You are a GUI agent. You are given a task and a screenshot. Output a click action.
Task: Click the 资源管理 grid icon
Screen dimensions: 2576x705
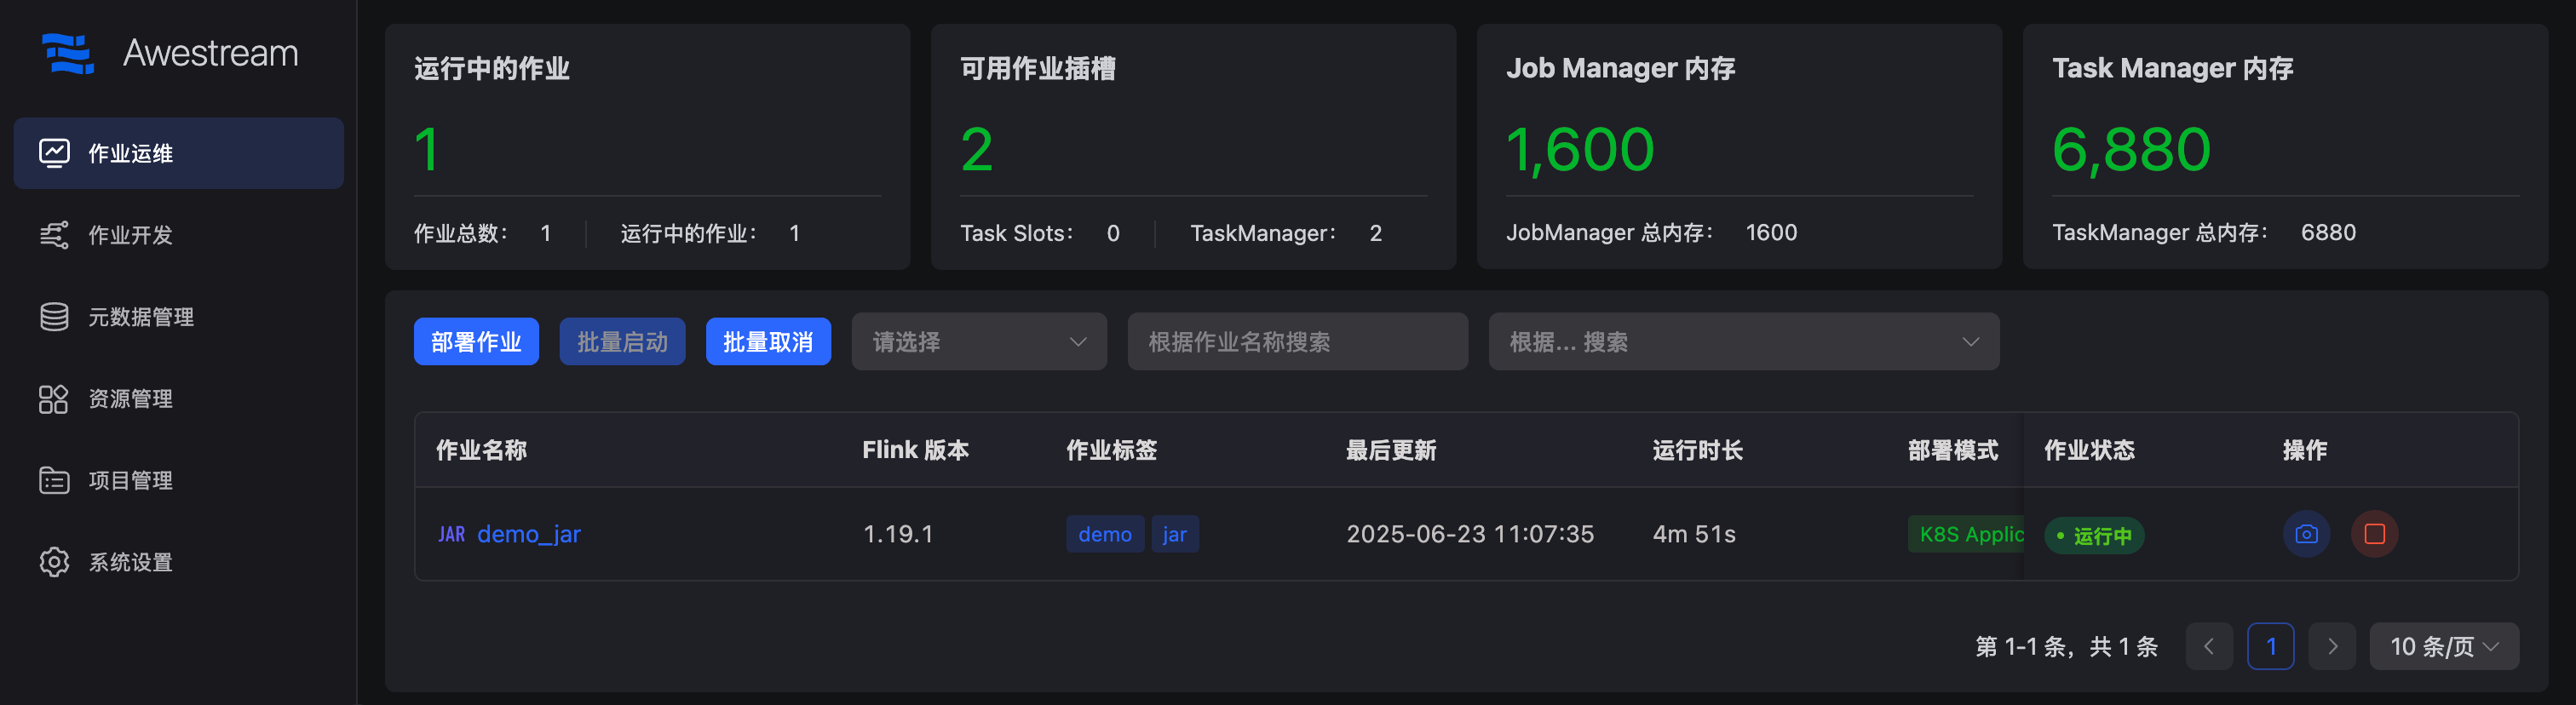tap(54, 399)
